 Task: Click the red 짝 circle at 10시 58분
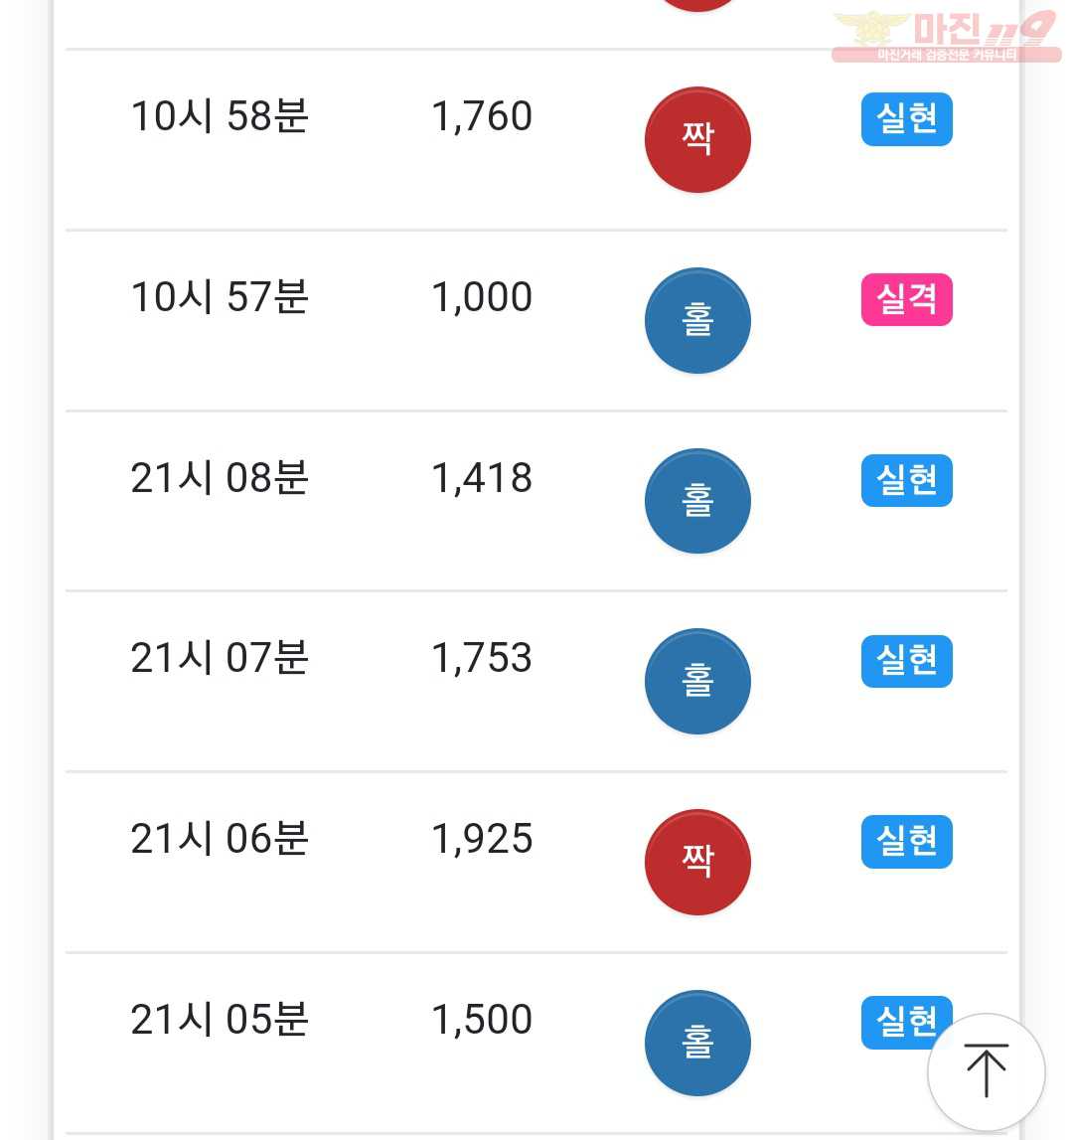tap(697, 139)
